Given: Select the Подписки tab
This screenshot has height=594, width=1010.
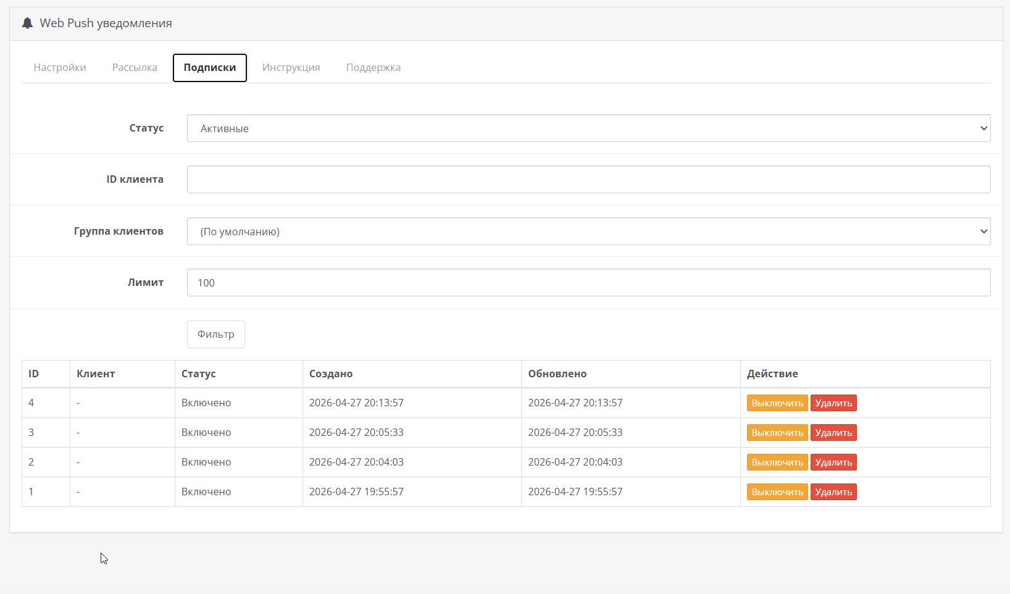Looking at the screenshot, I should tap(209, 67).
